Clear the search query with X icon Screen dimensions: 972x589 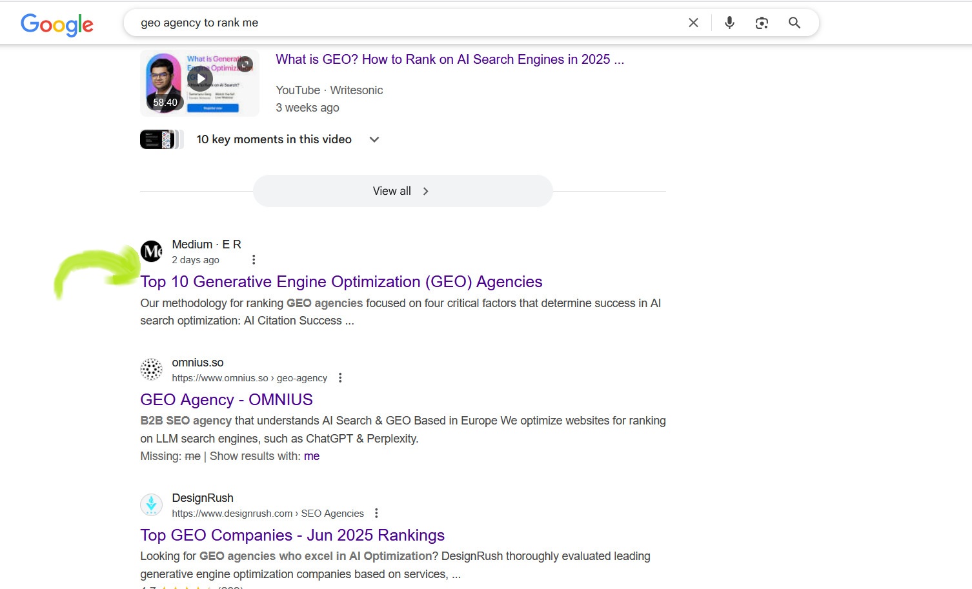(x=693, y=23)
